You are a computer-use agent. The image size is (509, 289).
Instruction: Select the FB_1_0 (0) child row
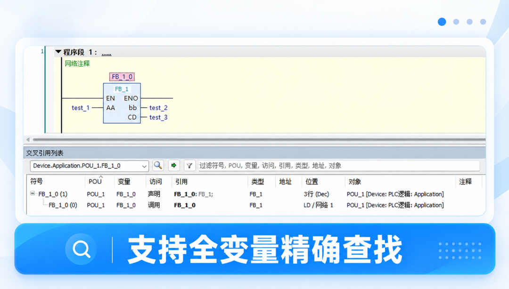pyautogui.click(x=63, y=205)
